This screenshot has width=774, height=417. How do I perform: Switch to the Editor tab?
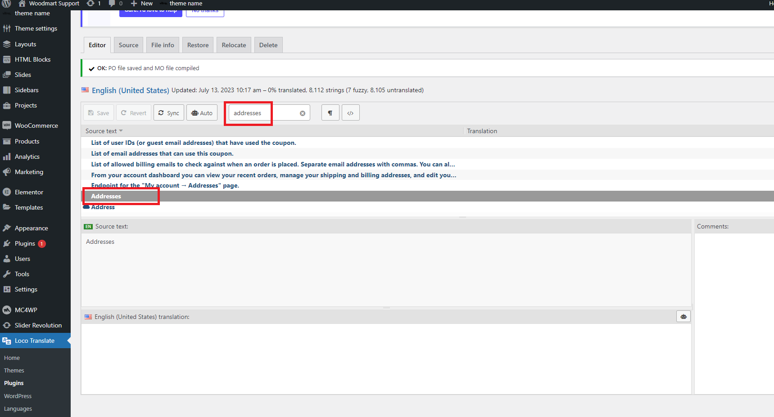pos(97,45)
